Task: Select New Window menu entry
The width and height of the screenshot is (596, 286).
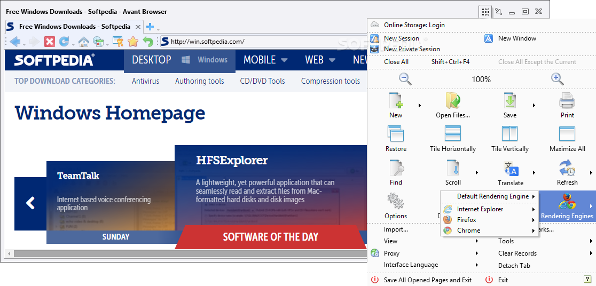Action: pos(517,38)
